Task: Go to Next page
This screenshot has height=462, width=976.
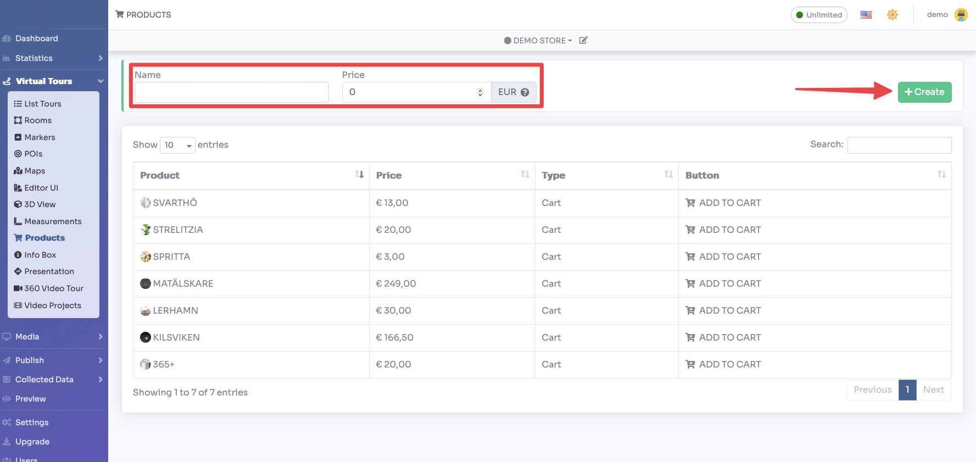Action: click(x=934, y=390)
